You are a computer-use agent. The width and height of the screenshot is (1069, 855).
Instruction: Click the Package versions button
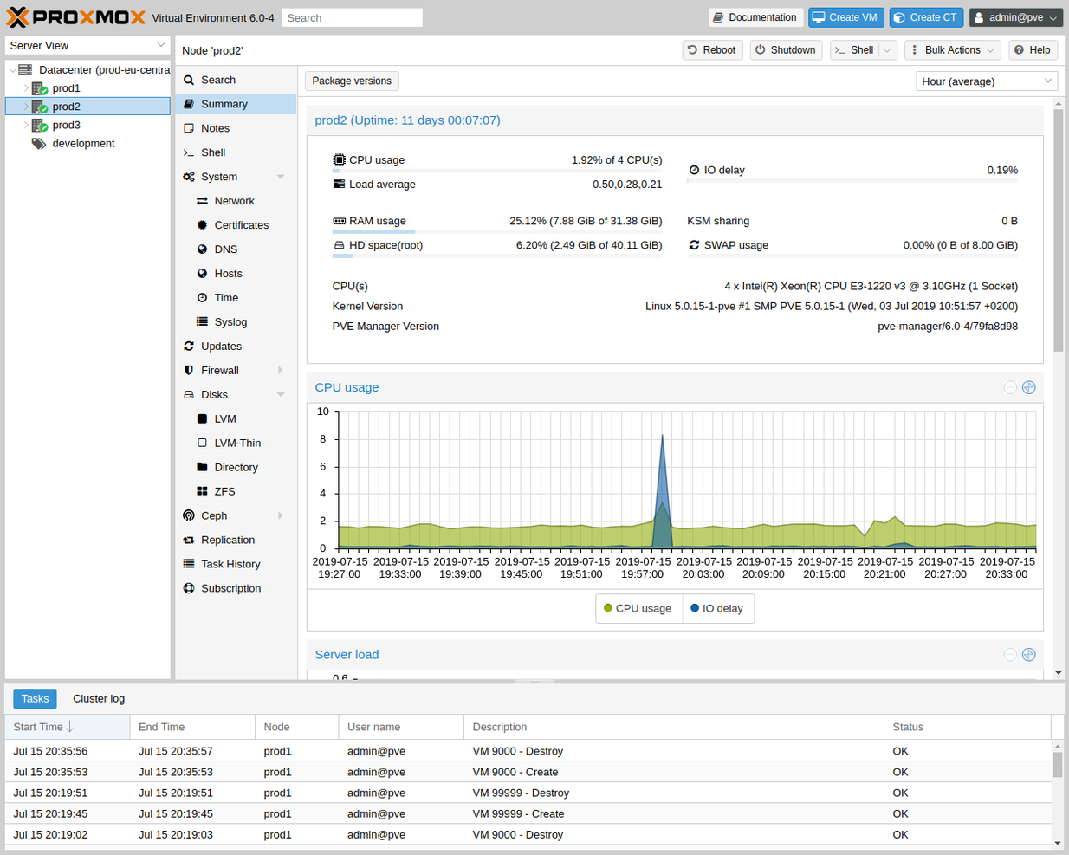(x=352, y=81)
